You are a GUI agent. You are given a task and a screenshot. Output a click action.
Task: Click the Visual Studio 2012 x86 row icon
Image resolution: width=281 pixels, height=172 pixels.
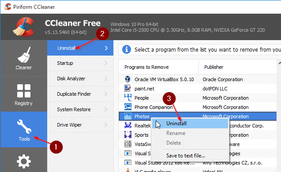pyautogui.click(x=128, y=162)
